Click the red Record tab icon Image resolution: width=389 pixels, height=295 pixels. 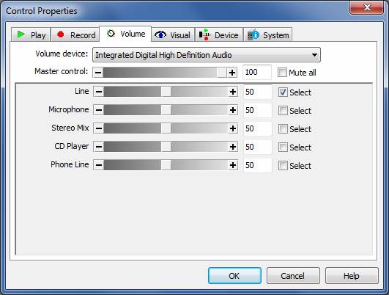click(61, 34)
